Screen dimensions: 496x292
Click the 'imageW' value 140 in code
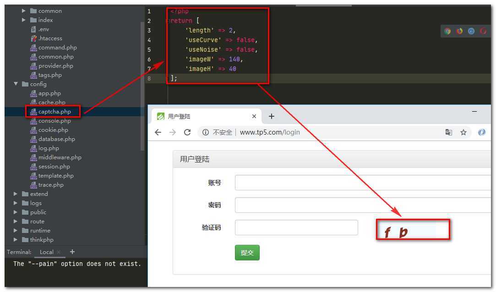[x=234, y=59]
